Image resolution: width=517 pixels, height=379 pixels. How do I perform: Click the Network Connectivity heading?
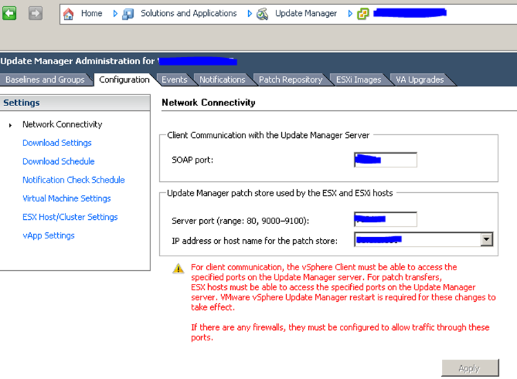[x=208, y=103]
